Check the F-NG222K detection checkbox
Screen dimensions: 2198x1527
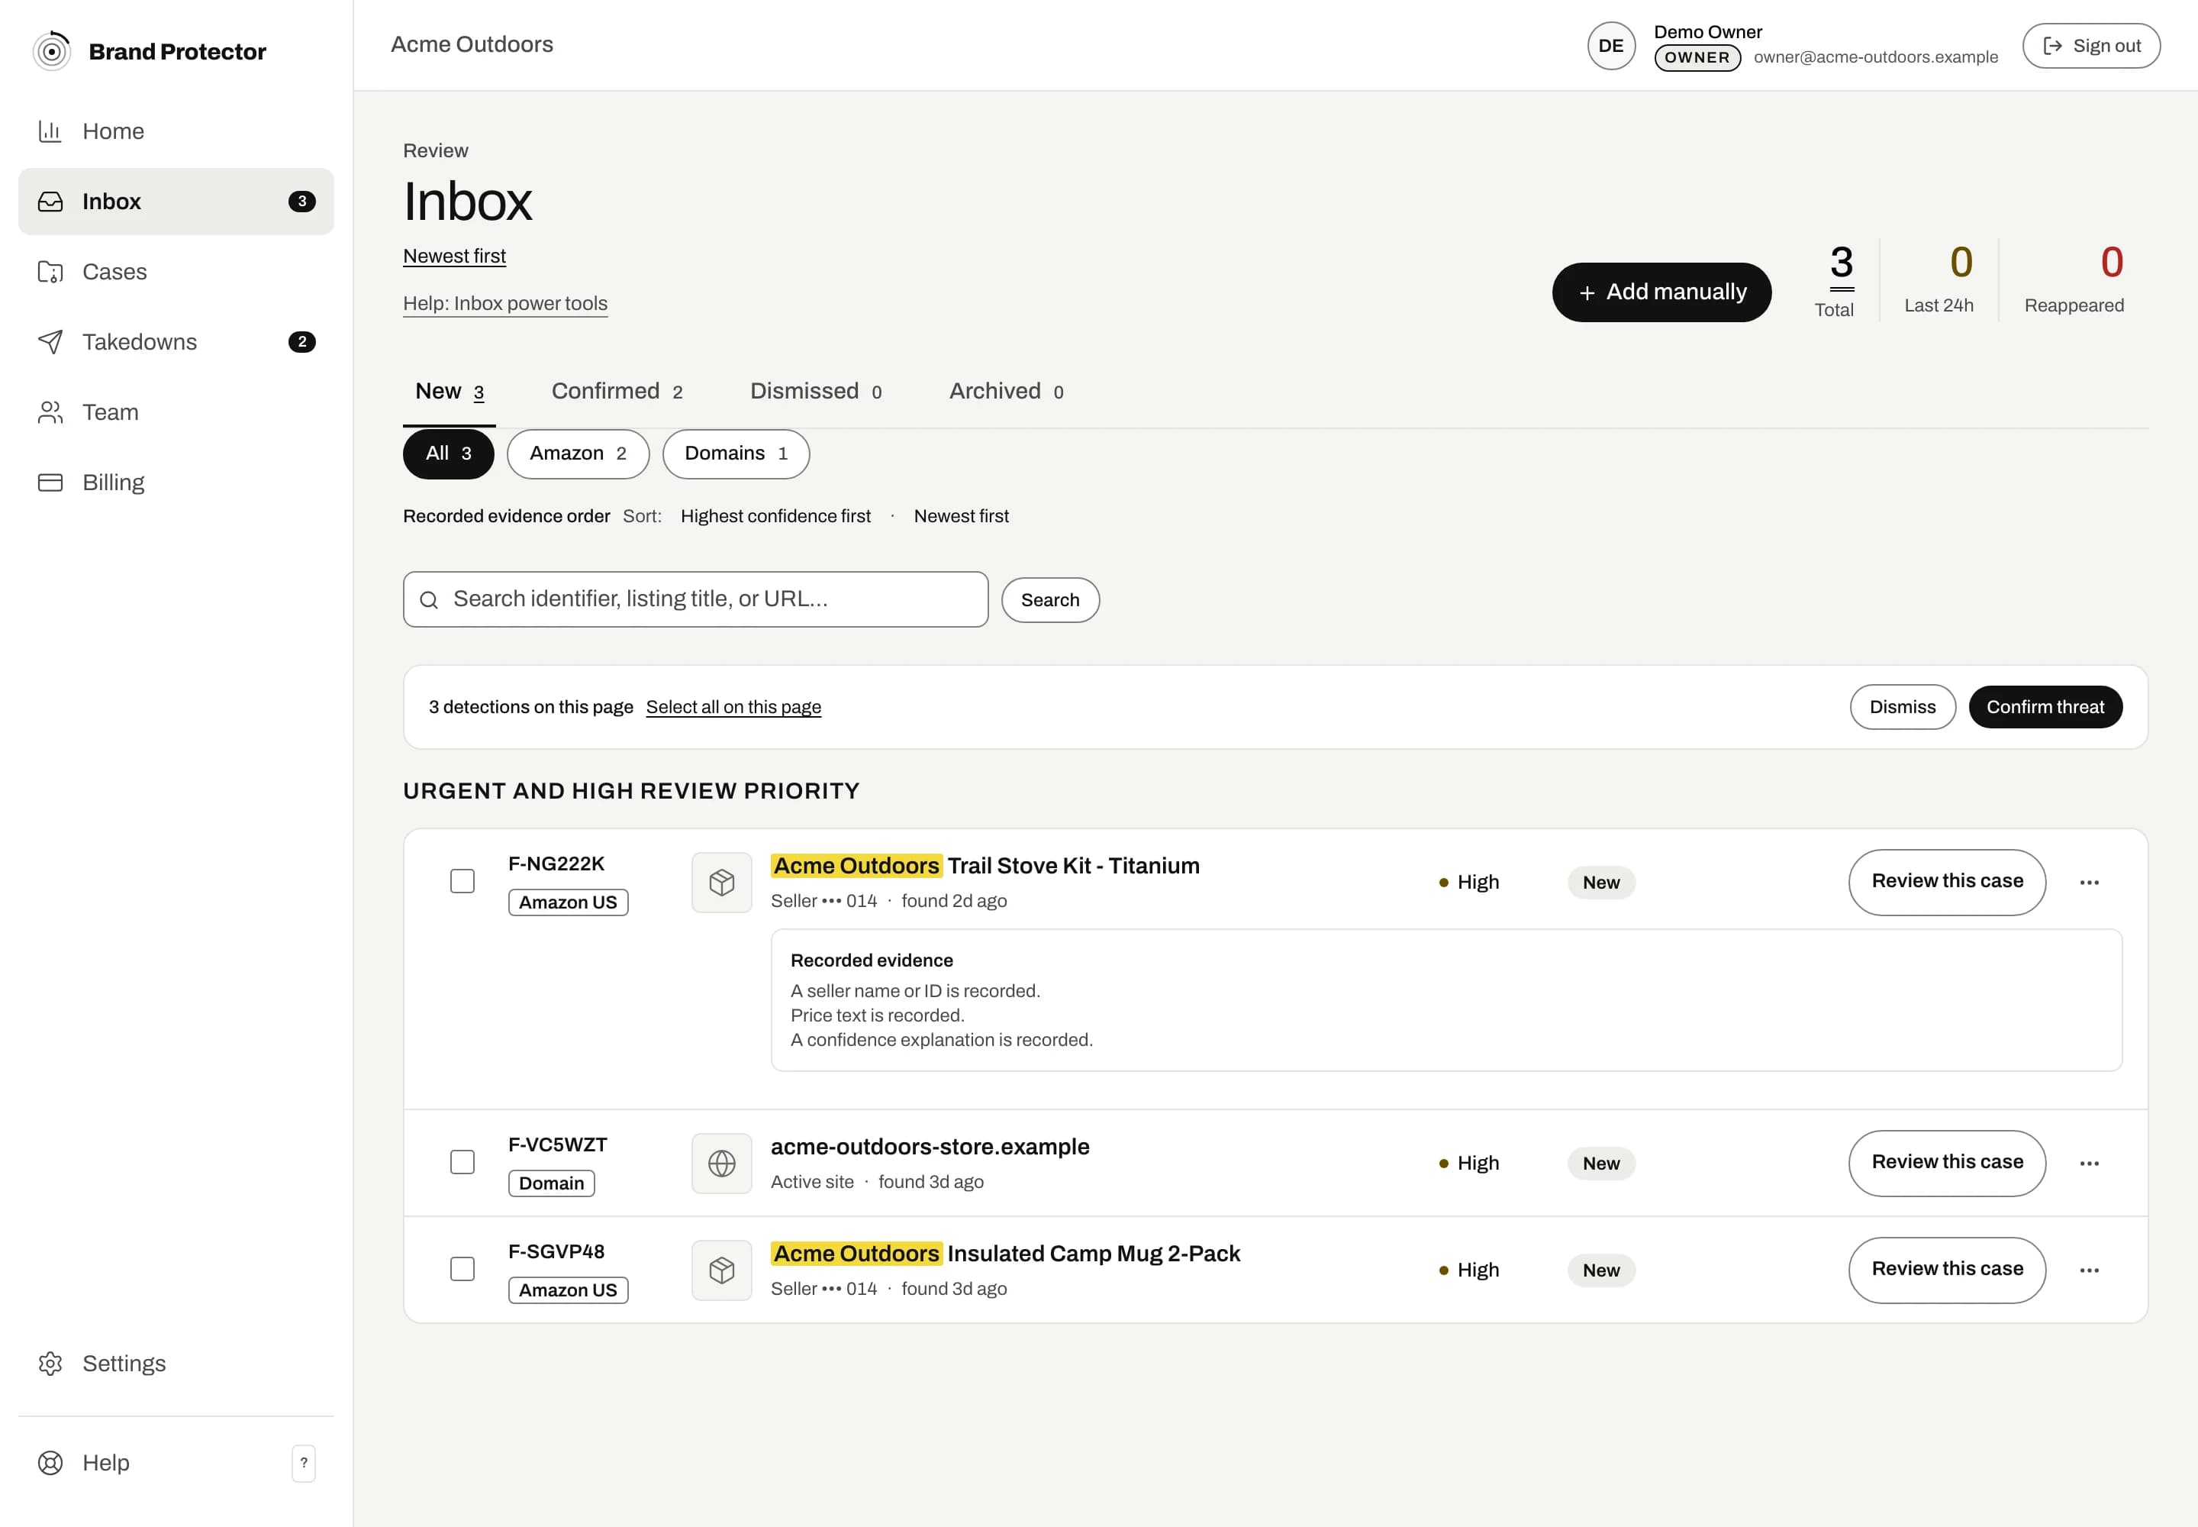462,881
